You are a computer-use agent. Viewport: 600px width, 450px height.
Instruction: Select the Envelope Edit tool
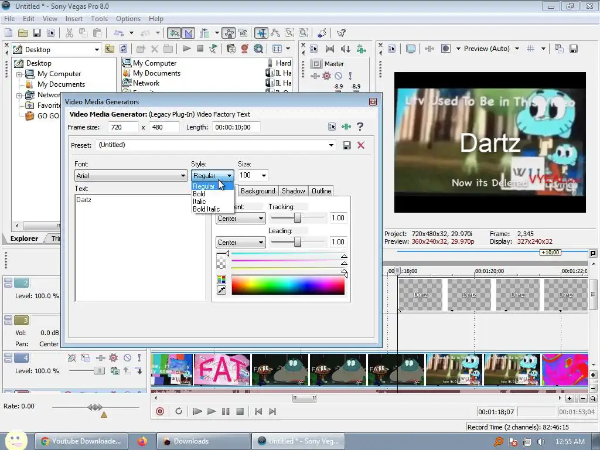point(275,33)
